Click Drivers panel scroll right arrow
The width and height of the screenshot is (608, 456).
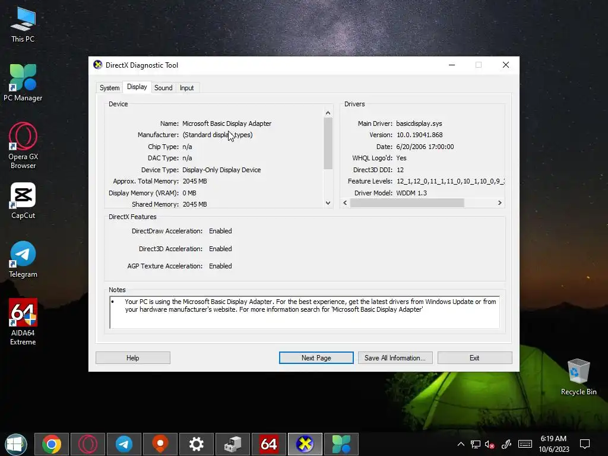499,203
